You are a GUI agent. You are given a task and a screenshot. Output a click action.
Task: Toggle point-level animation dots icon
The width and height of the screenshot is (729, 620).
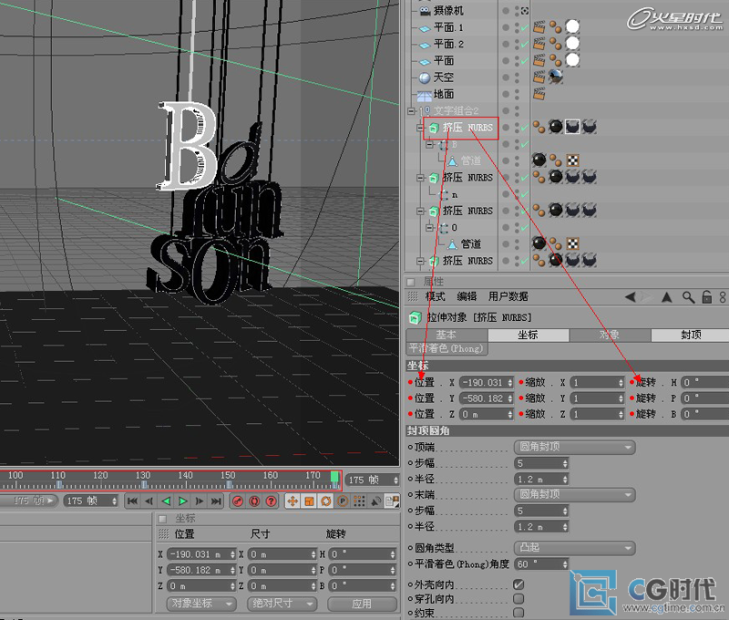pyautogui.click(x=359, y=501)
